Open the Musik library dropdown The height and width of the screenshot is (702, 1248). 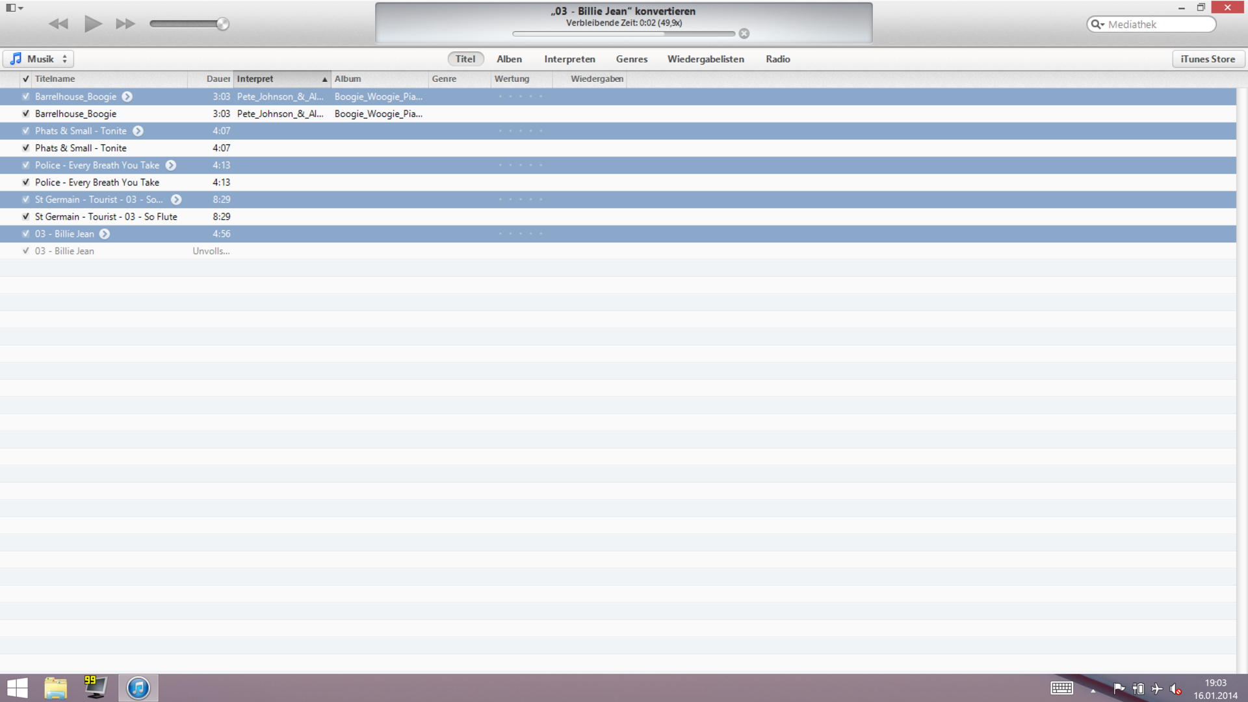(x=39, y=59)
